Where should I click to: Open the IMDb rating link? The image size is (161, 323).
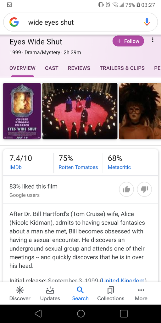pos(15,167)
